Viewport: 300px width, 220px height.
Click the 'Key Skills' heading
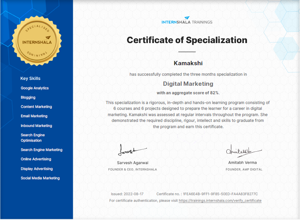30,78
